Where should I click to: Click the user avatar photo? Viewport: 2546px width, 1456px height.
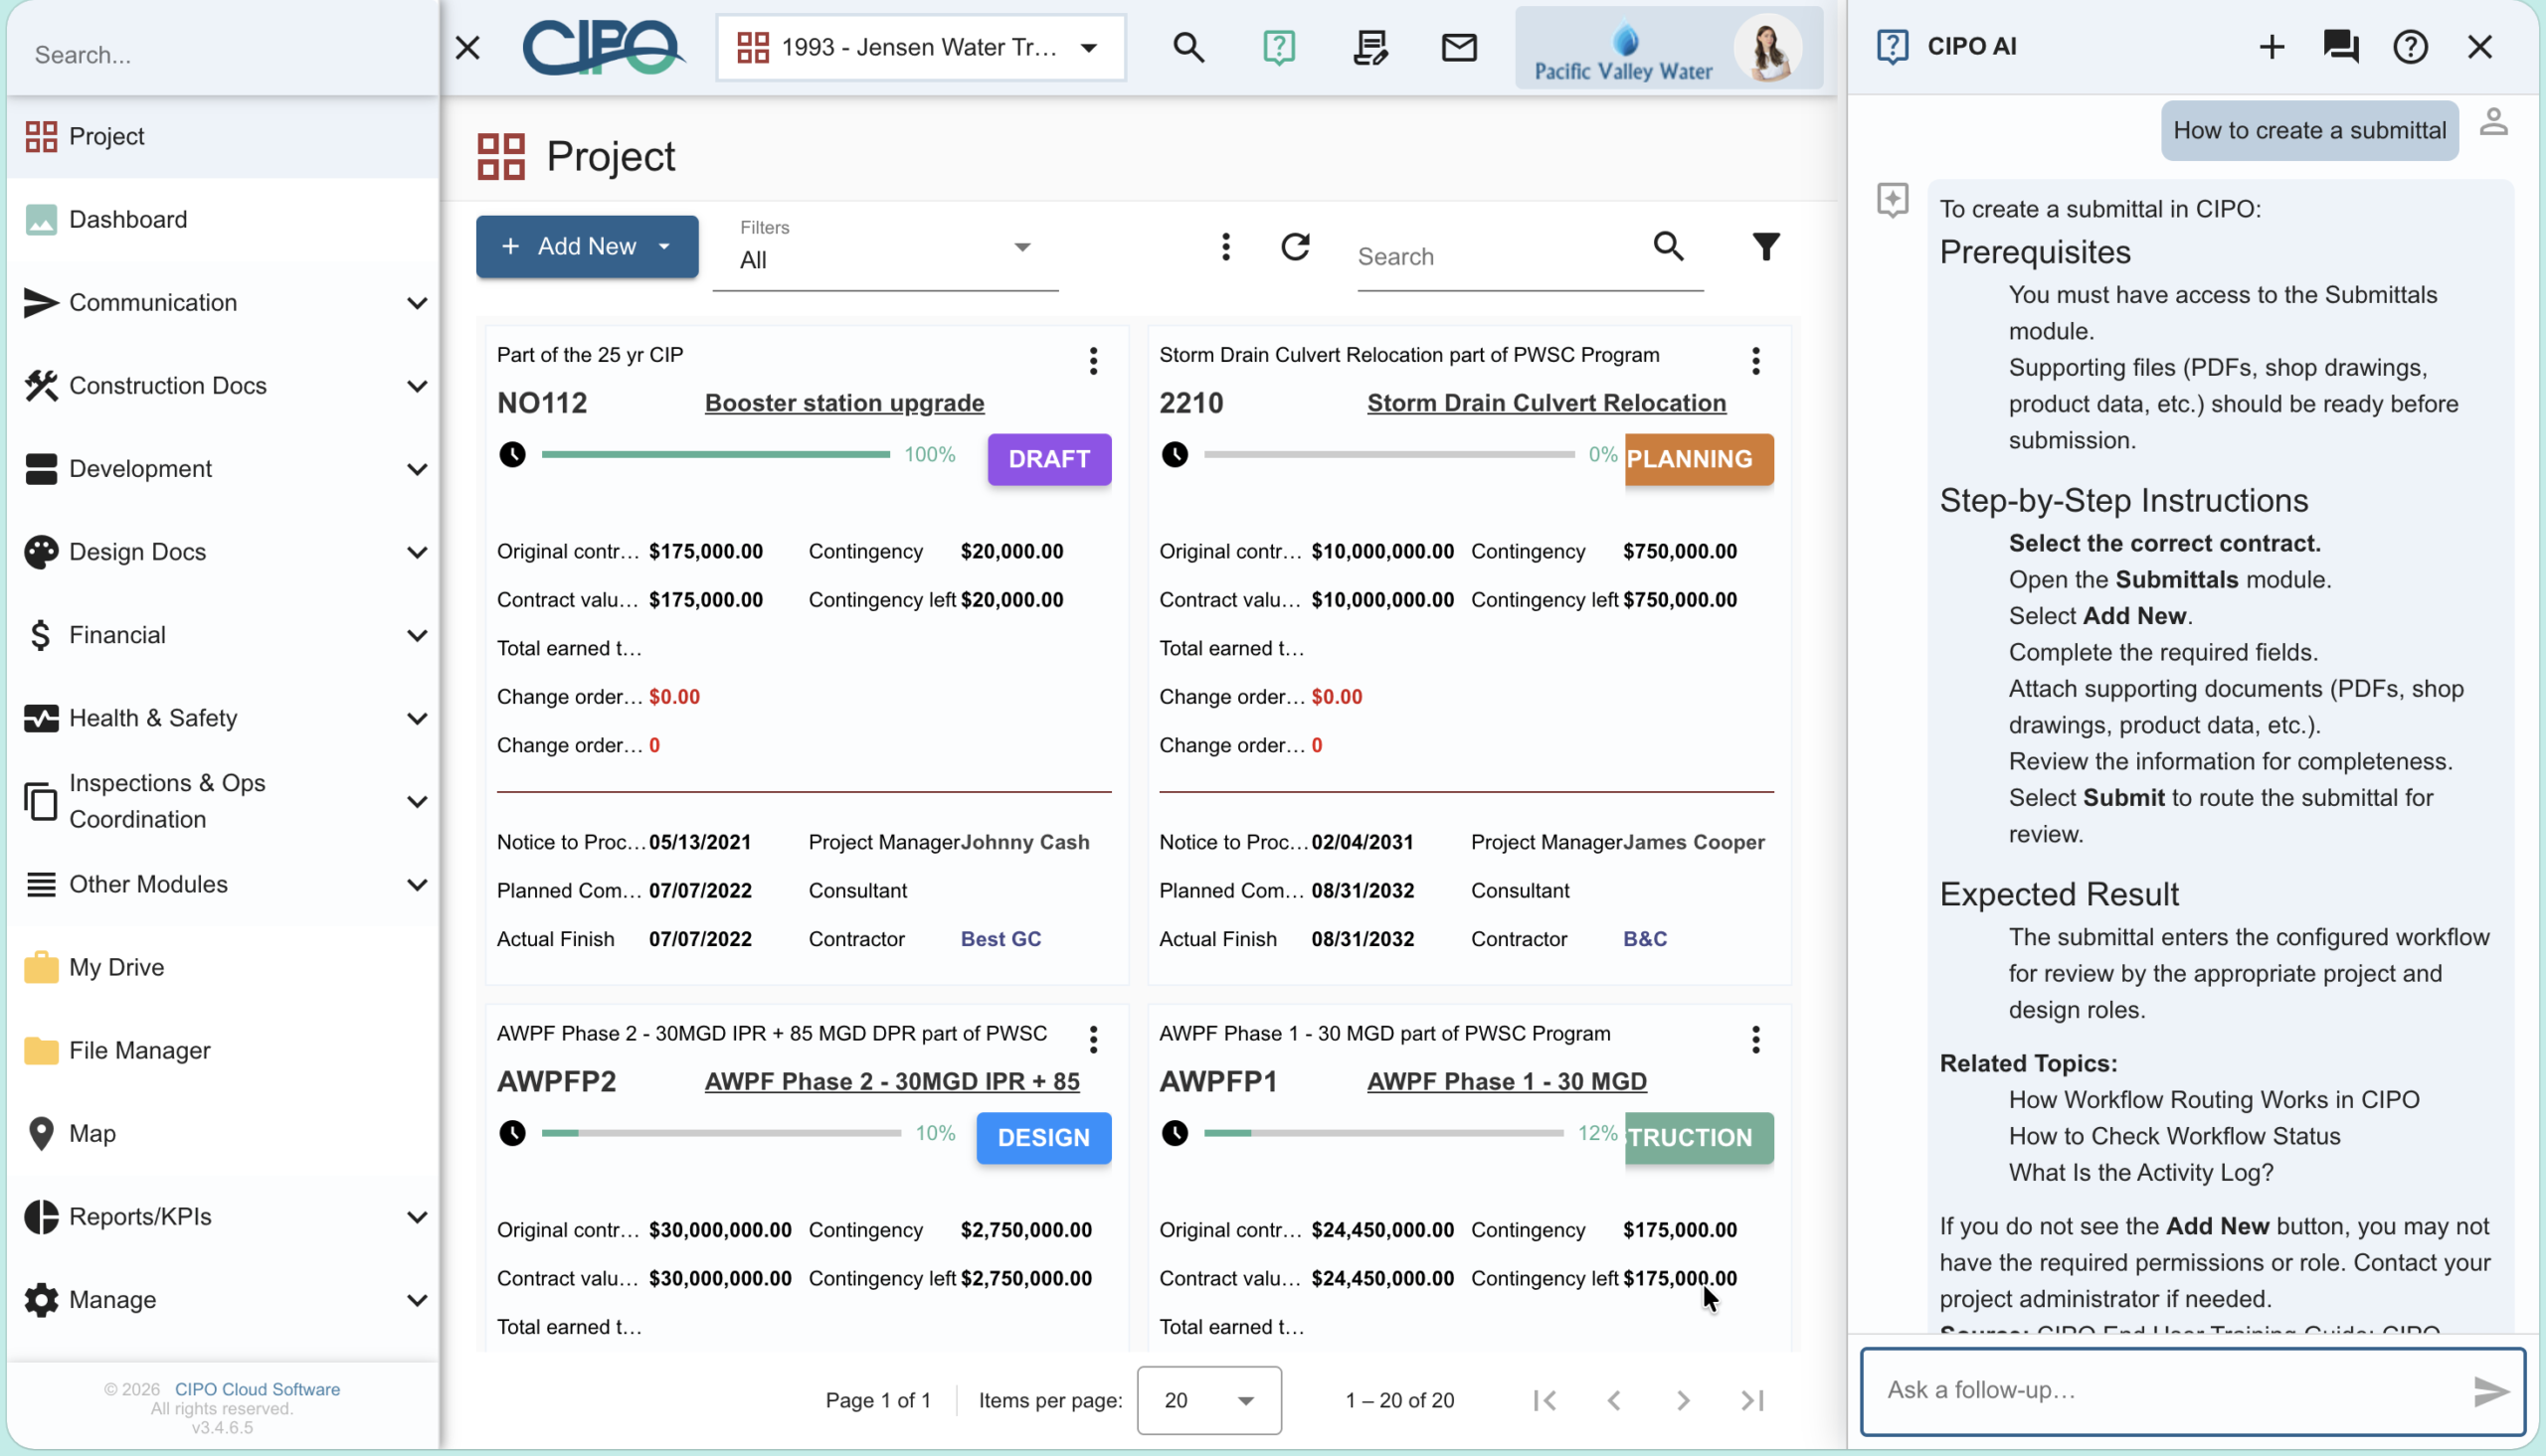click(x=1767, y=47)
